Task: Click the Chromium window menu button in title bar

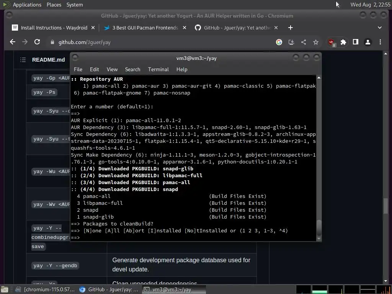Action: pos(9,15)
